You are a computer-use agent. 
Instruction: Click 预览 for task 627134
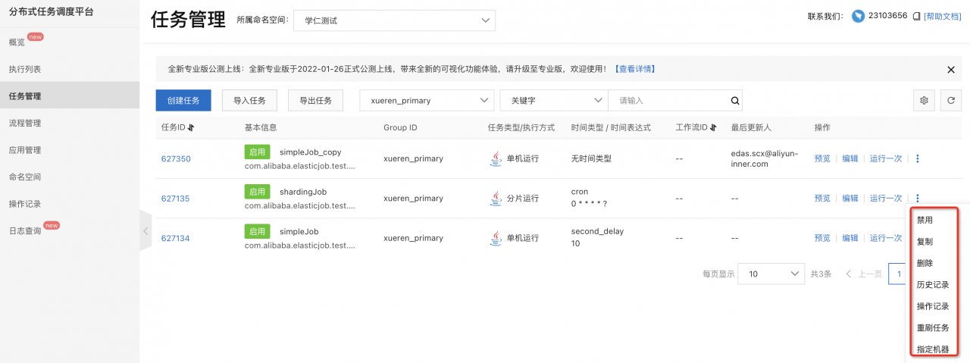[822, 237]
